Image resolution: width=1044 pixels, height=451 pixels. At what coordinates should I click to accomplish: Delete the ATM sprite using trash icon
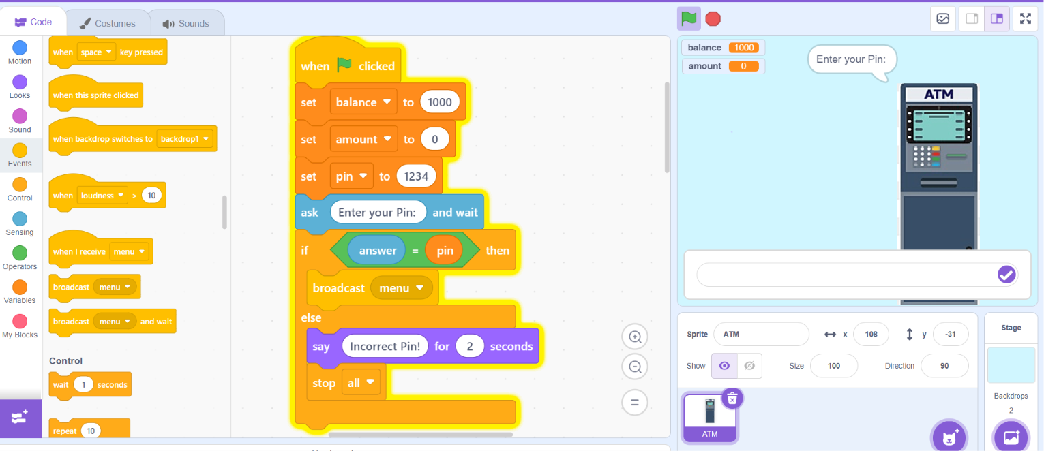pyautogui.click(x=732, y=399)
